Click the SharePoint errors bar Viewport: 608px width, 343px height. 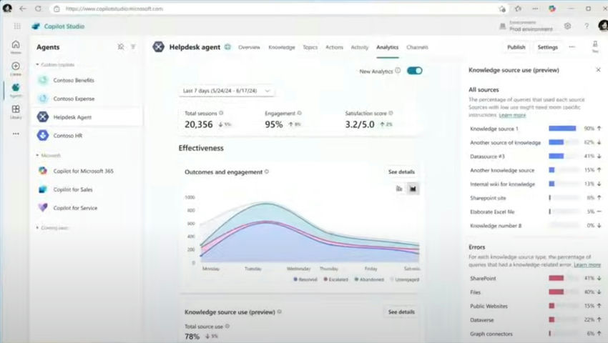point(564,278)
